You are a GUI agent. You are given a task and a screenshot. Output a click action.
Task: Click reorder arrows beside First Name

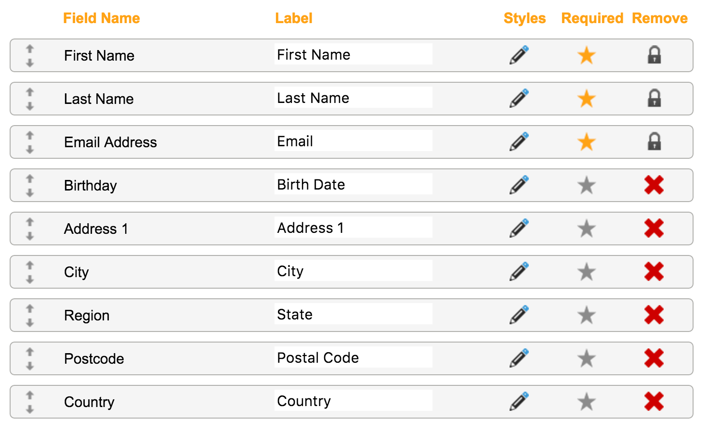pos(30,55)
